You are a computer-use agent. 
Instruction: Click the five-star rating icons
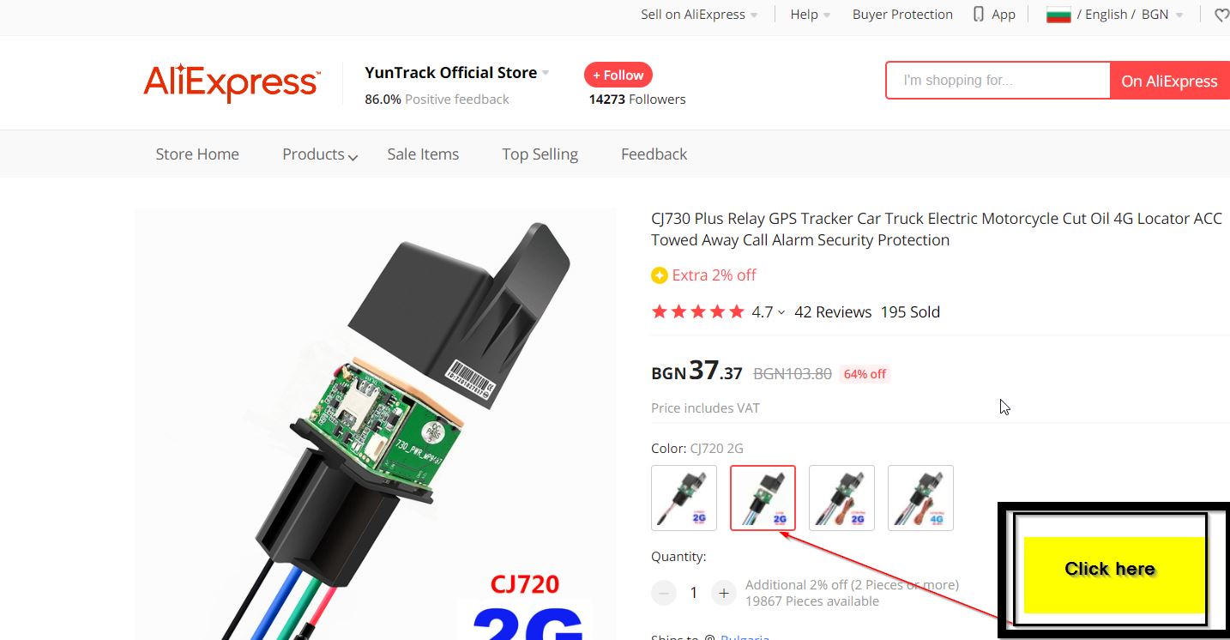[697, 312]
